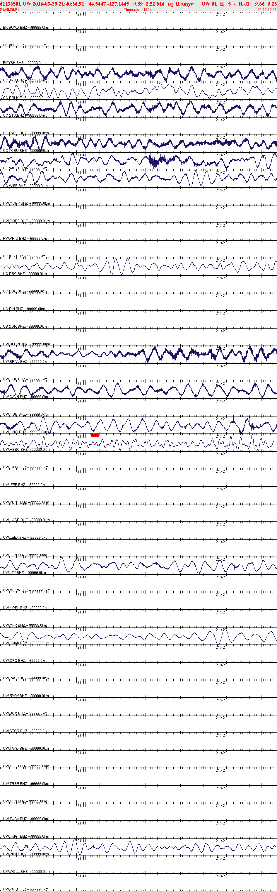This screenshot has height=891, width=277.
Task: Select the UW.STOR BHZ channel label
Action: point(26,731)
